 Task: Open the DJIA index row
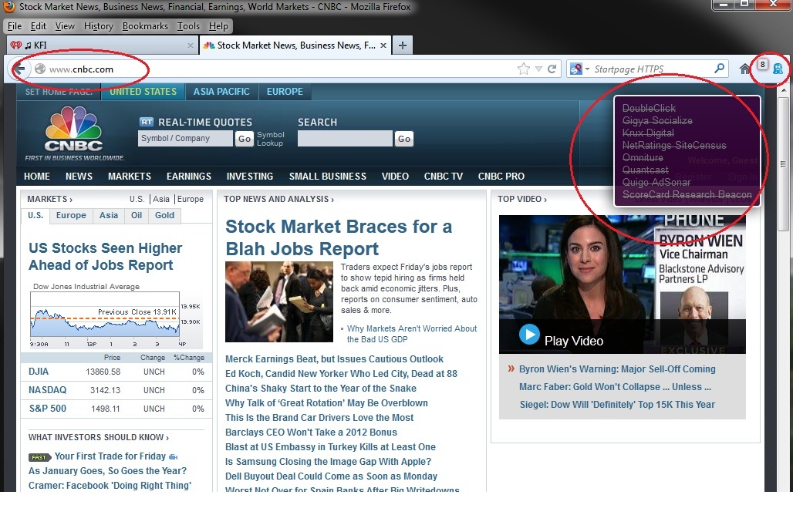point(116,372)
